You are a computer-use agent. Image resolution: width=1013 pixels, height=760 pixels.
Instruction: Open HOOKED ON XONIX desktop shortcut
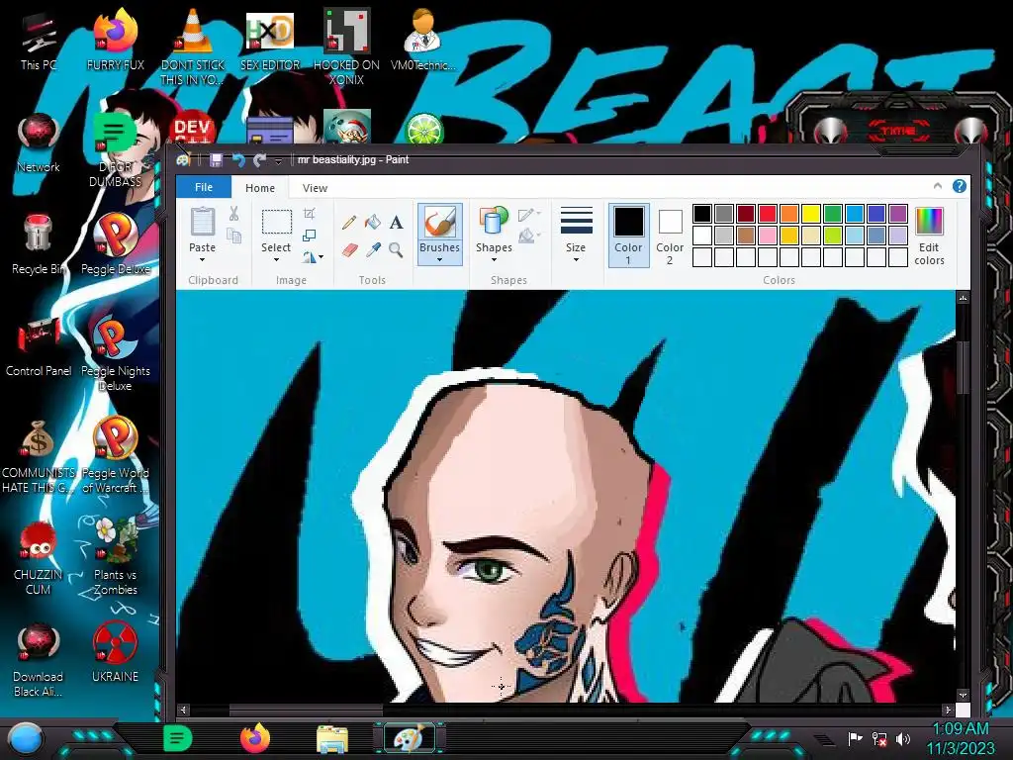point(346,47)
